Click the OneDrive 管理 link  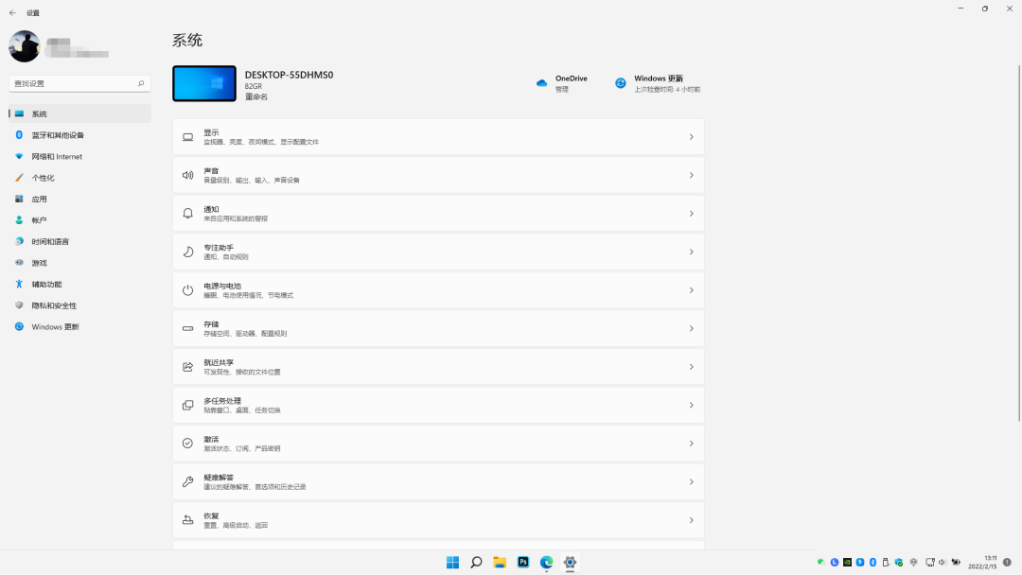coord(562,89)
